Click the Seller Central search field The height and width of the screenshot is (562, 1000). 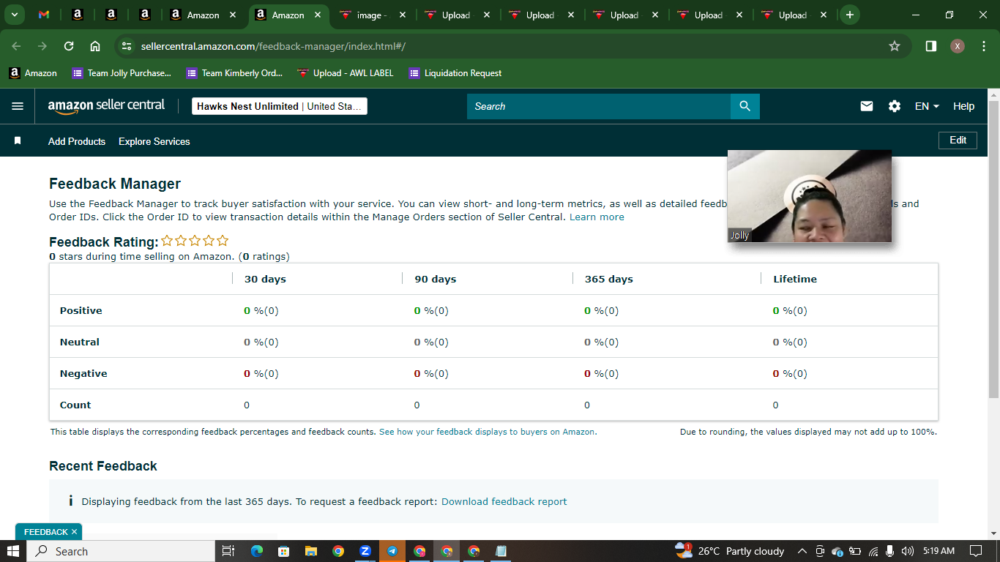pyautogui.click(x=599, y=106)
